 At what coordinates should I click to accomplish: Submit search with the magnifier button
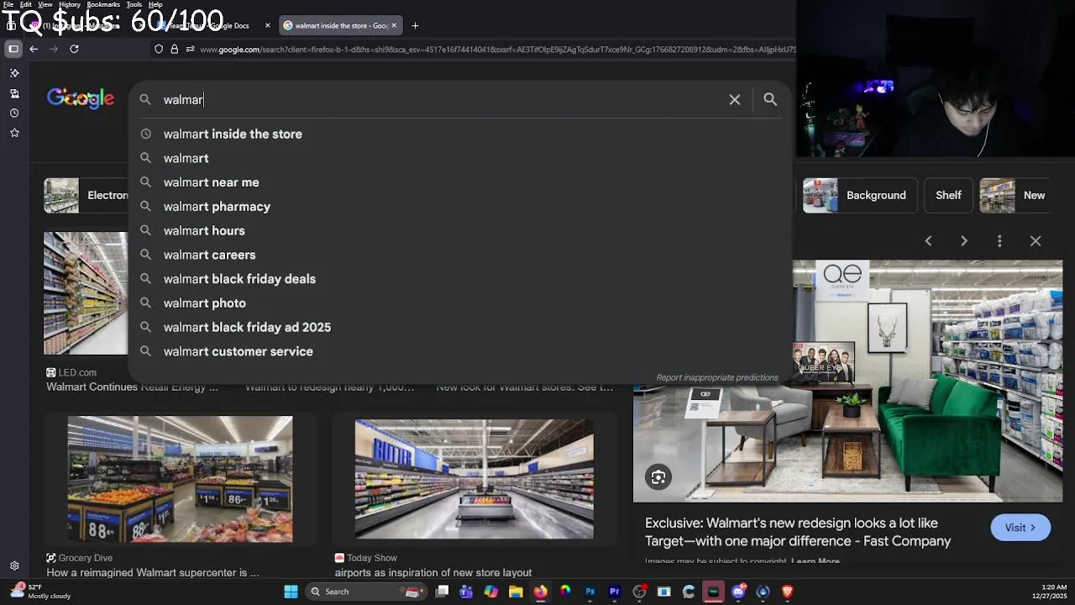coord(770,99)
